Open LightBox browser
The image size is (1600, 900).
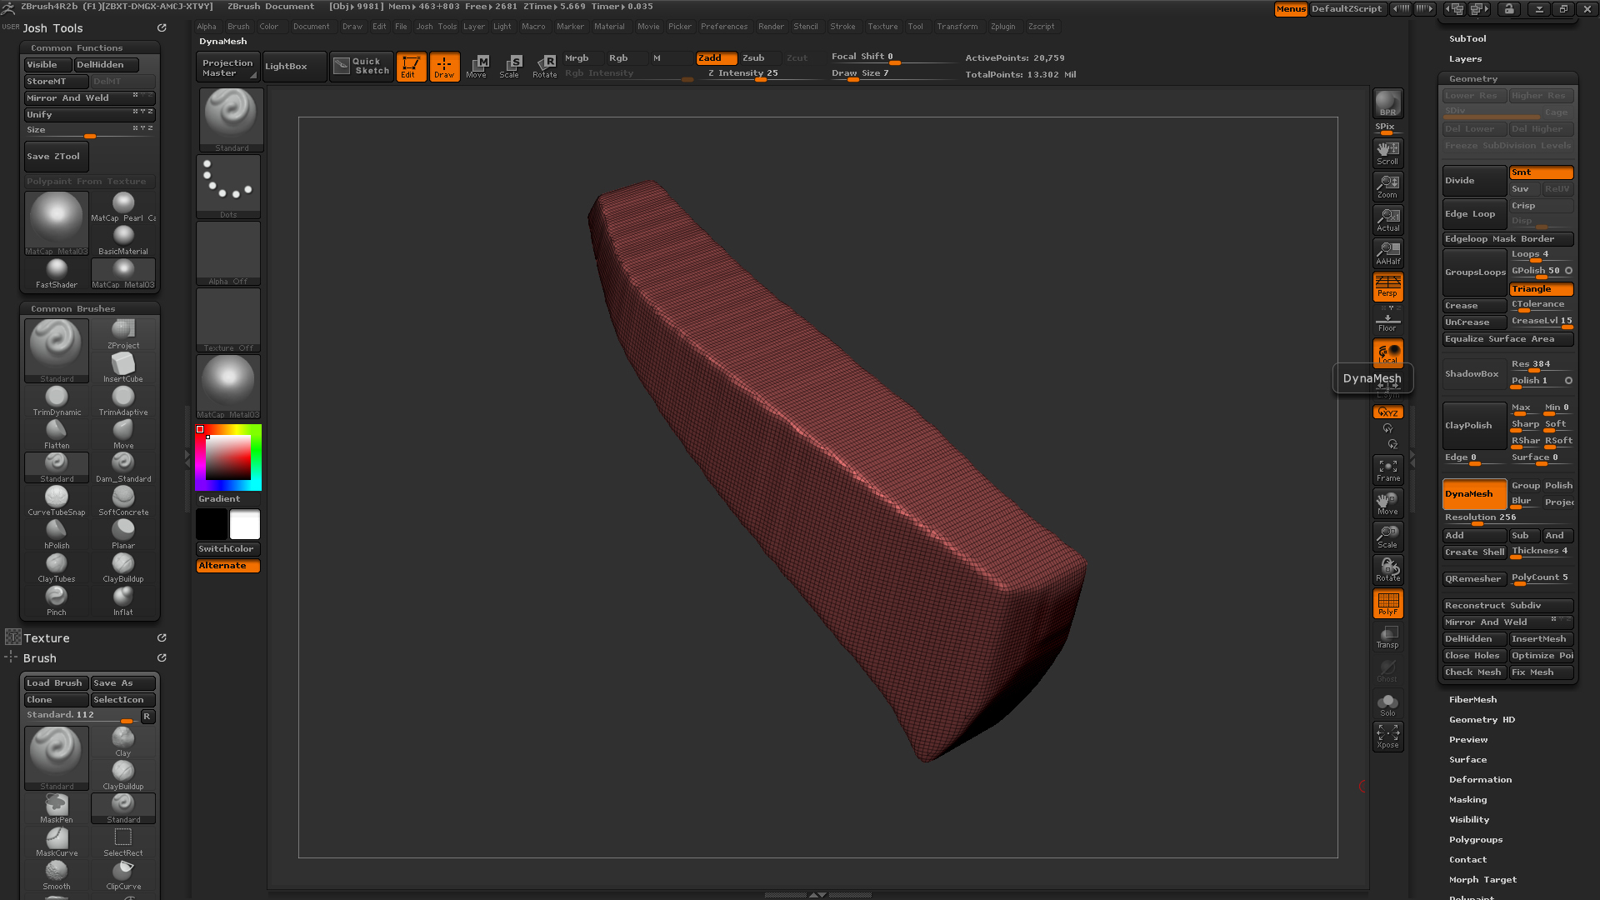pyautogui.click(x=294, y=67)
